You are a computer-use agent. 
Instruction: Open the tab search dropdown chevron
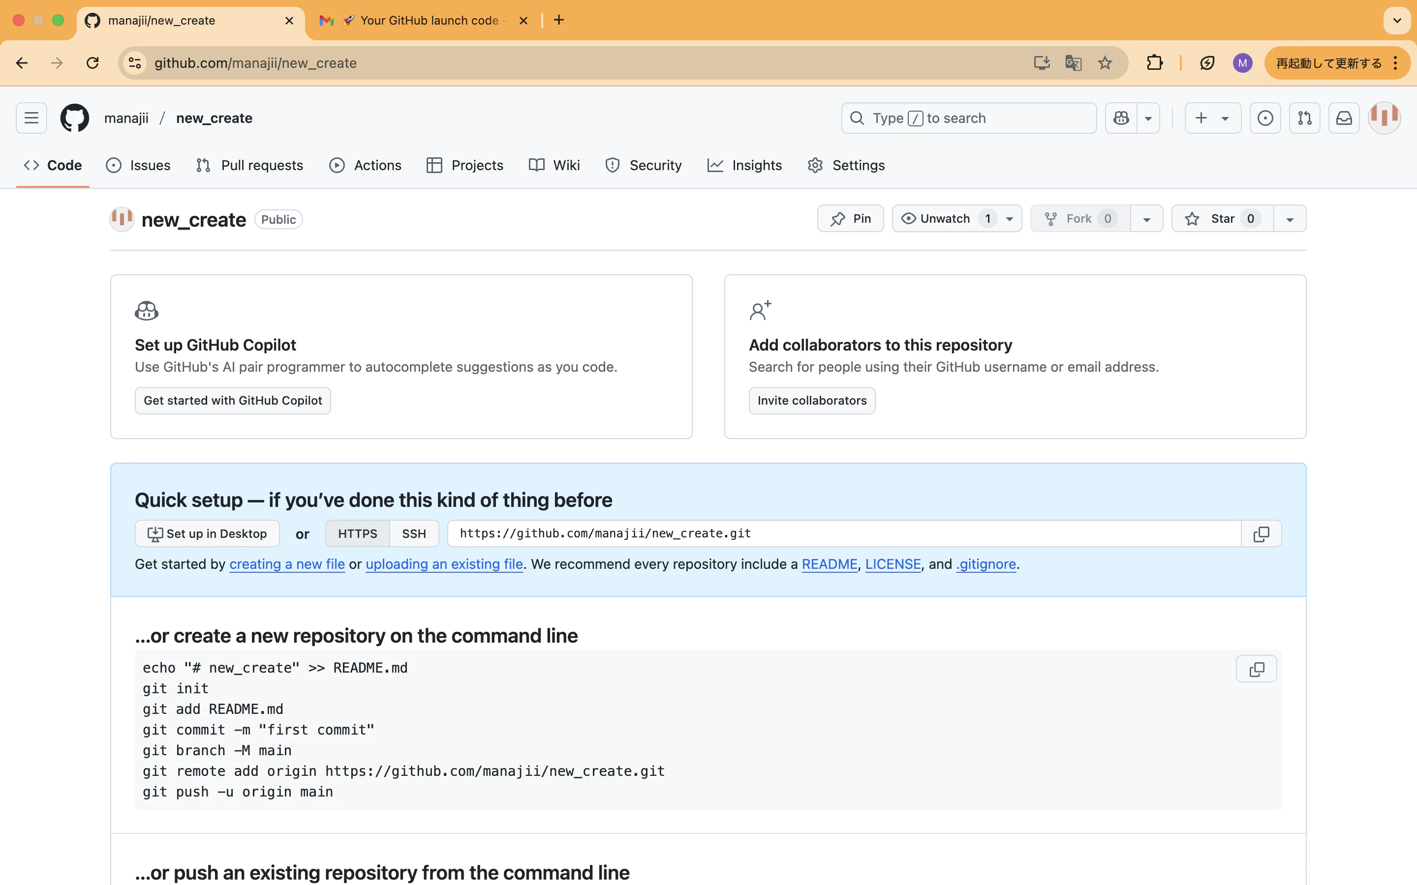pyautogui.click(x=1397, y=21)
